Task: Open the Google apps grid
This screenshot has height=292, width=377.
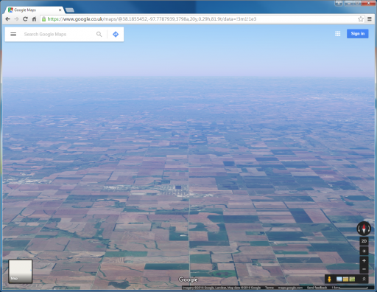Action: point(338,34)
